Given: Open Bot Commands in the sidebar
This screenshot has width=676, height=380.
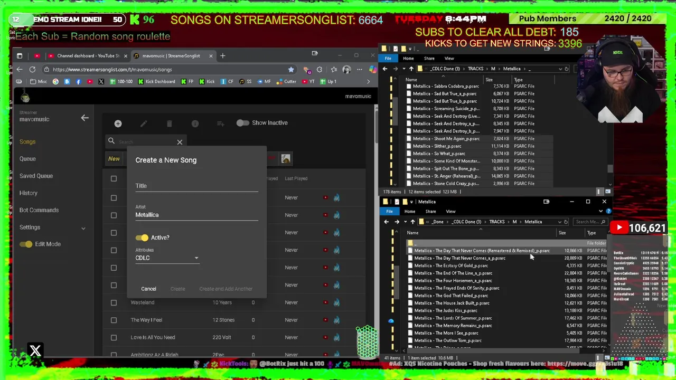Looking at the screenshot, I should pos(39,210).
